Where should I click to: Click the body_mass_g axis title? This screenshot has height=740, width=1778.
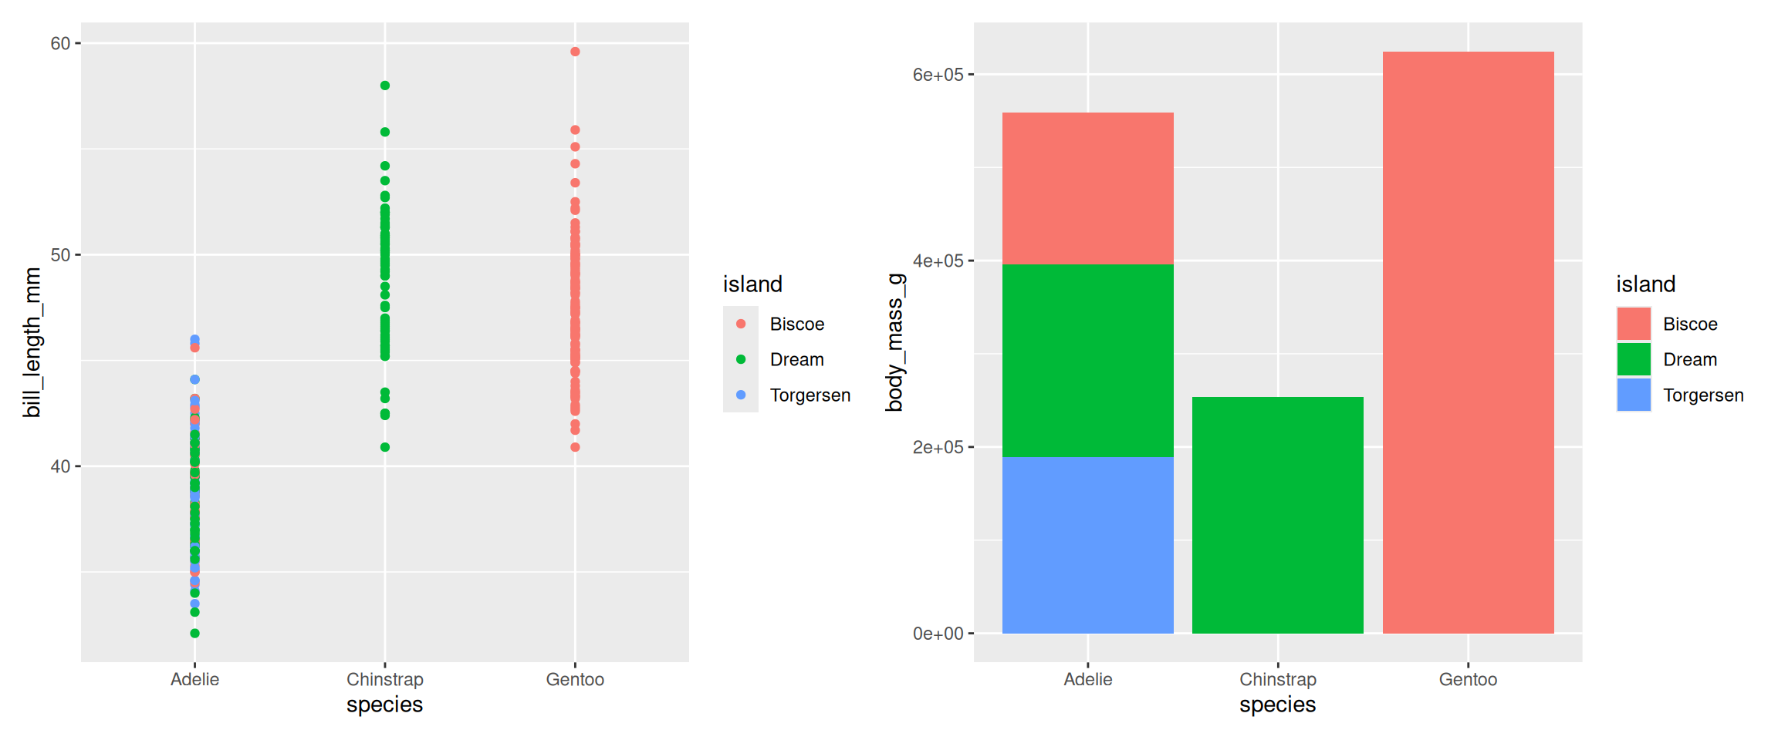point(894,342)
